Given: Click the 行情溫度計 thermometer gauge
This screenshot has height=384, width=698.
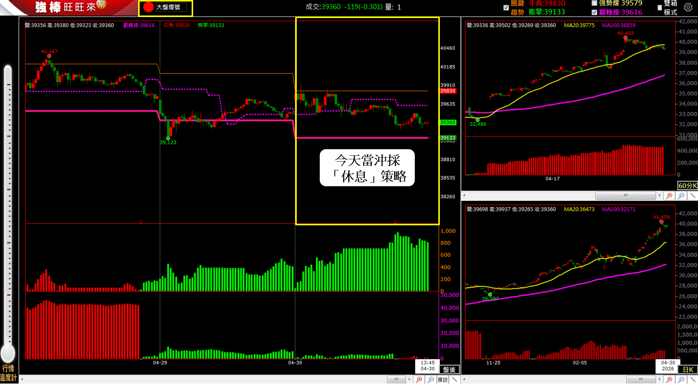Looking at the screenshot, I should (8, 213).
